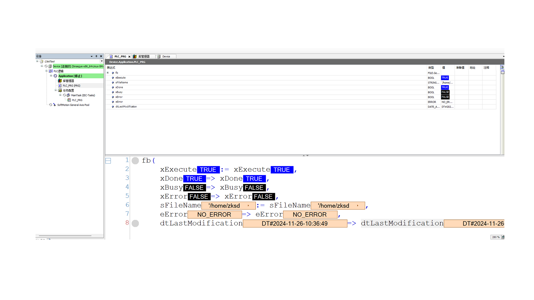Click the inline DT#2024-11-26-10:36:49 value
This screenshot has width=534, height=300.
pyautogui.click(x=295, y=224)
